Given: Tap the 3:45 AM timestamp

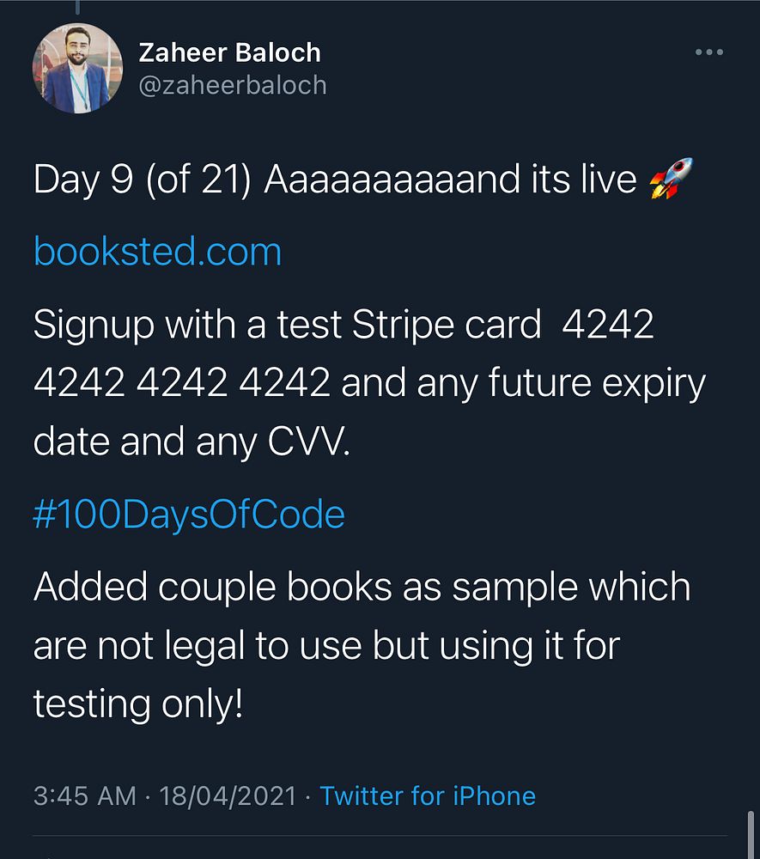Looking at the screenshot, I should (x=85, y=796).
